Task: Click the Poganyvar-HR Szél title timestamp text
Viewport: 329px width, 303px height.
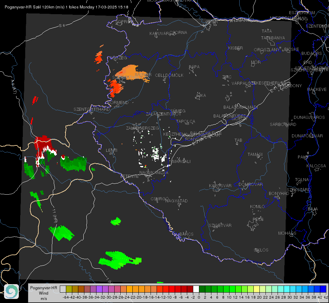Action: [66, 7]
